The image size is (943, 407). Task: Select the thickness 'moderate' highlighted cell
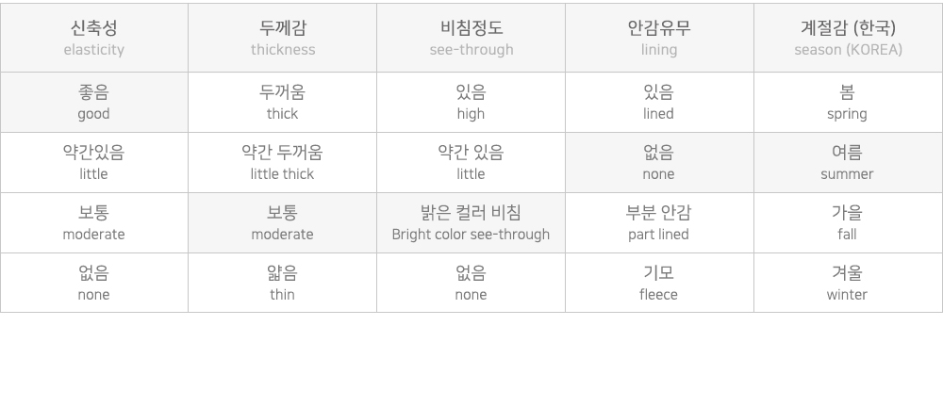(x=283, y=223)
